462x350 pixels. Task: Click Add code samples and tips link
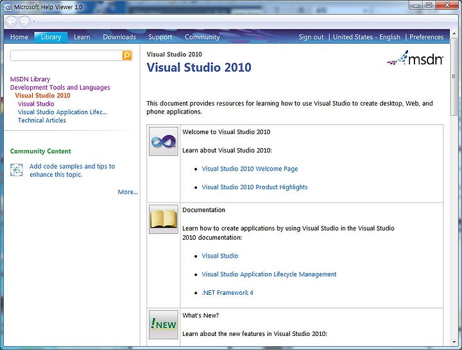(x=72, y=171)
